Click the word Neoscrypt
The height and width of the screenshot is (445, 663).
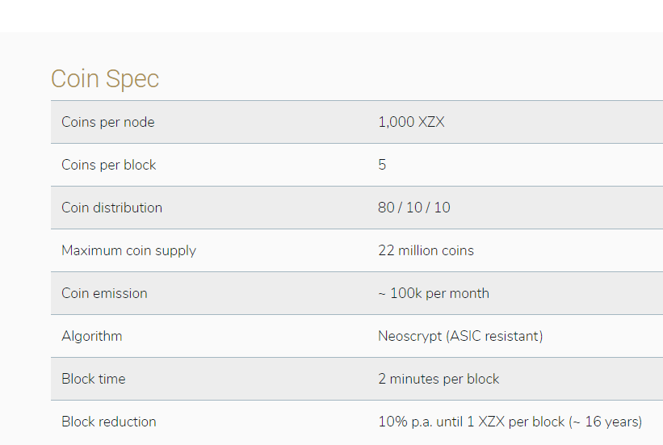click(409, 336)
